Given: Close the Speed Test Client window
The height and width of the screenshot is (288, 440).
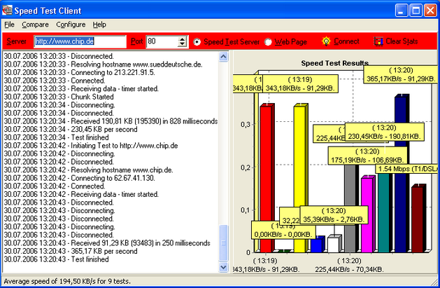Looking at the screenshot, I should pos(430,11).
